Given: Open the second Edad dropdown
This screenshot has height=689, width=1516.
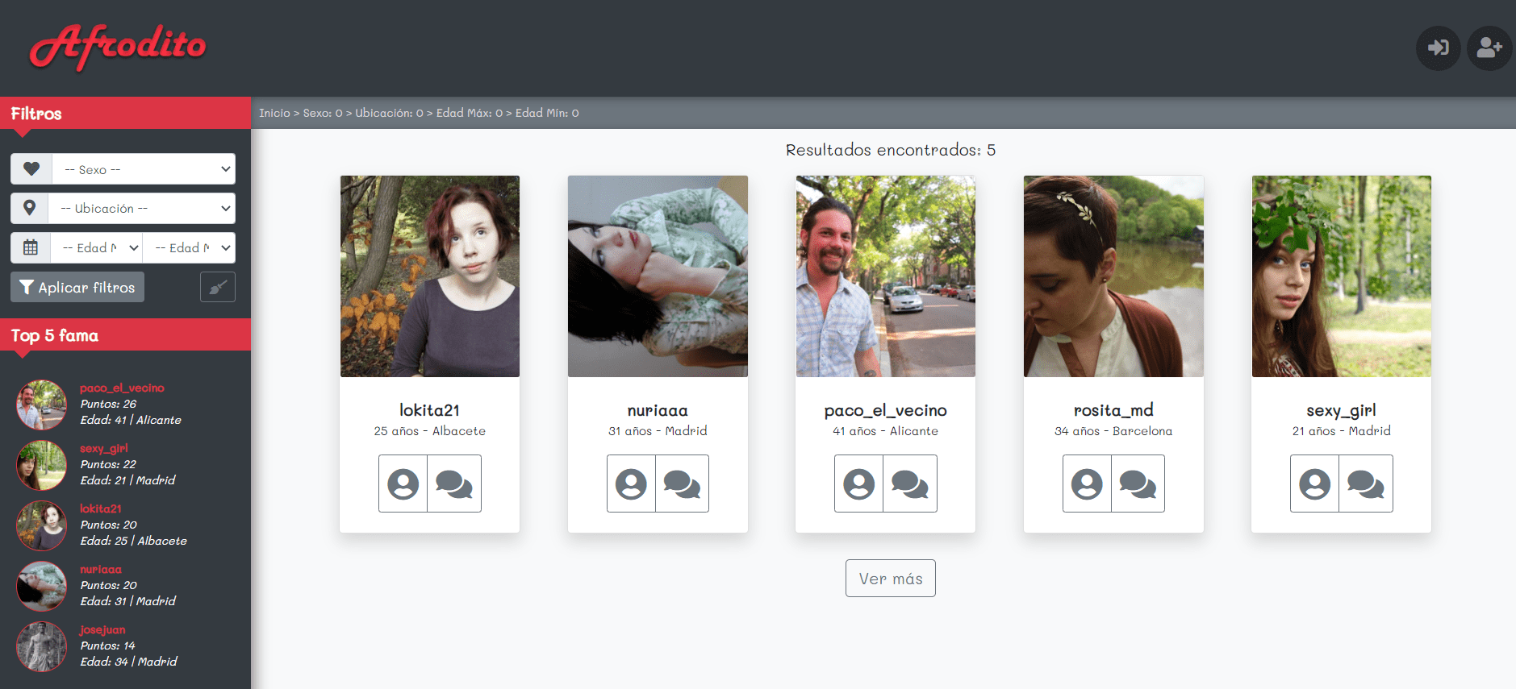Looking at the screenshot, I should 189,247.
